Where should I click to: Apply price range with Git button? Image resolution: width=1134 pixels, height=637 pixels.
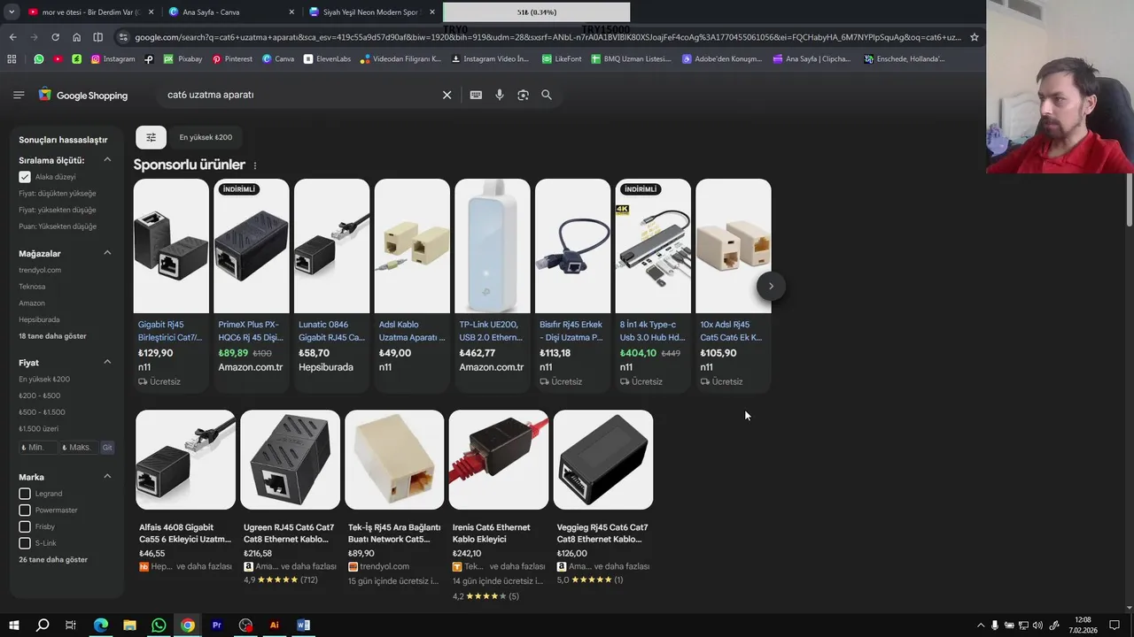pyautogui.click(x=107, y=448)
